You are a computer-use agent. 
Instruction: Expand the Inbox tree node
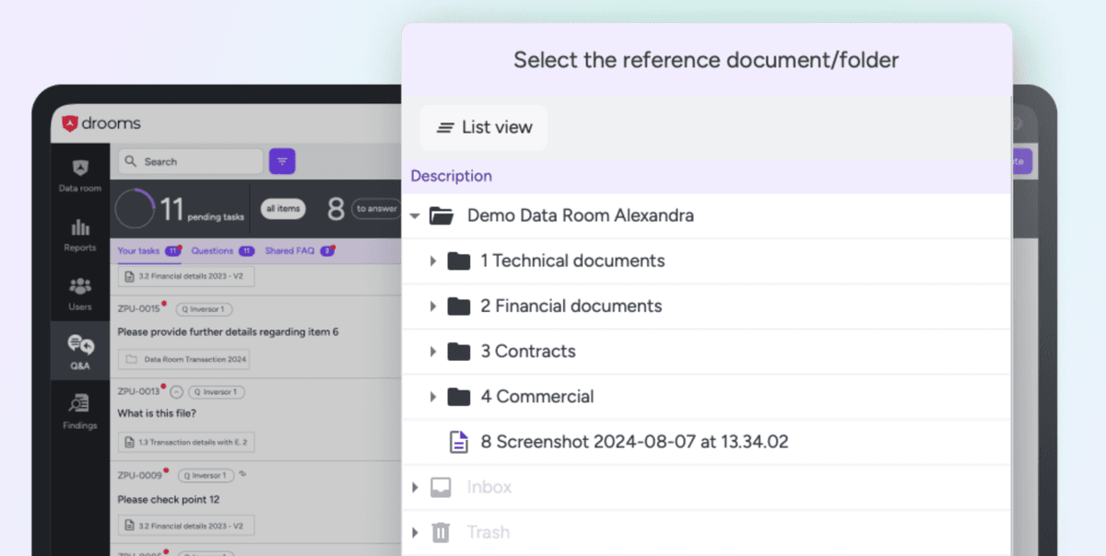coord(416,487)
